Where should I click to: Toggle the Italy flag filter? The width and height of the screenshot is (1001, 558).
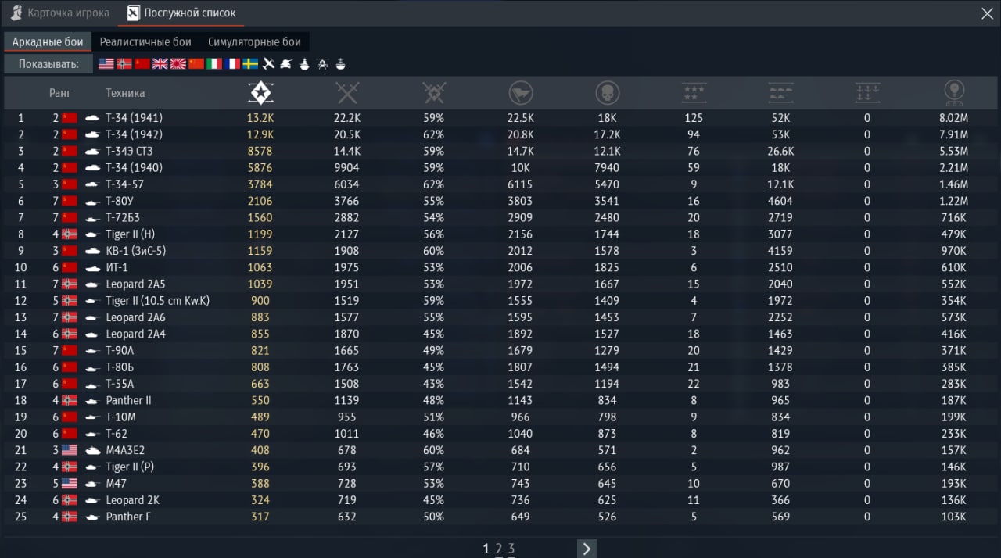coord(214,64)
